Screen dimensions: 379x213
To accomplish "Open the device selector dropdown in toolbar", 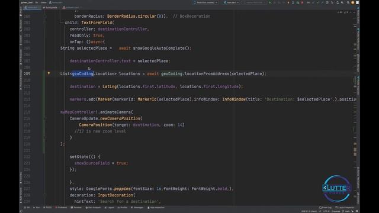I will tap(205, 2).
